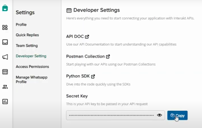Click the Interakt shopping bag logo

point(5,8)
